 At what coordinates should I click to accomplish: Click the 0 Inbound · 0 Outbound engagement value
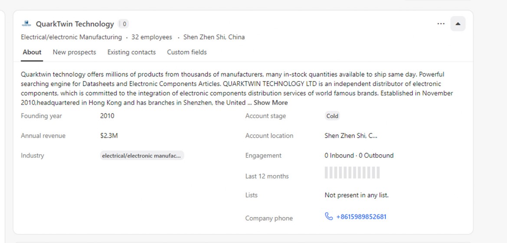point(359,156)
